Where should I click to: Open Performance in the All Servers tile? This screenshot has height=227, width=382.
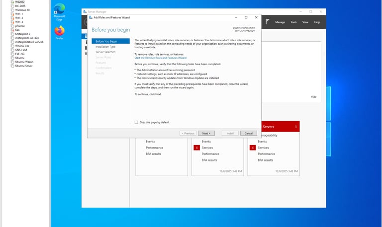pyautogui.click(x=266, y=154)
